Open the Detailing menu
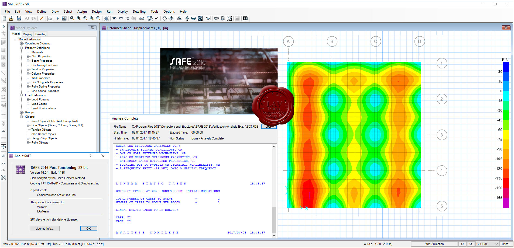 click(x=139, y=12)
